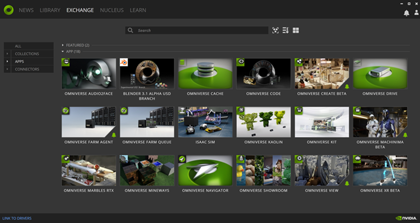Image resolution: width=420 pixels, height=223 pixels.
Task: Open Omniverse Code thumbnail
Action: pos(263,74)
